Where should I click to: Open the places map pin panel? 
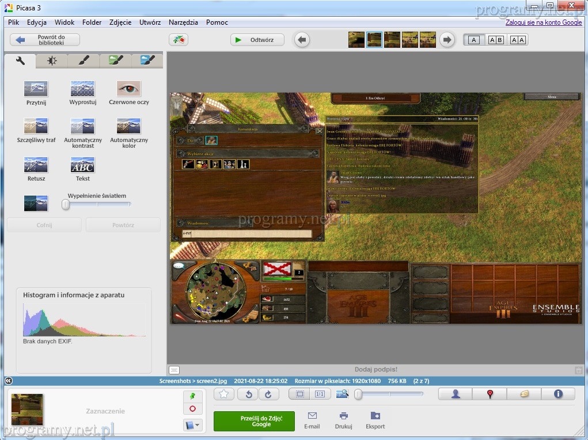coord(490,394)
